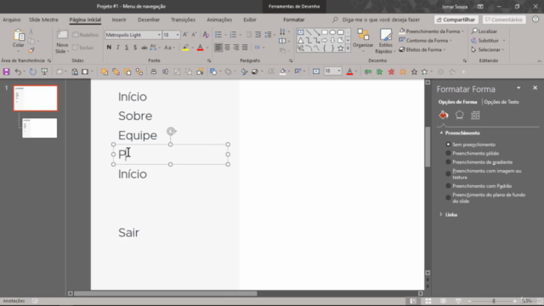Select the master slide thumbnail
Screen dimensions: 544x306
(x=36, y=99)
